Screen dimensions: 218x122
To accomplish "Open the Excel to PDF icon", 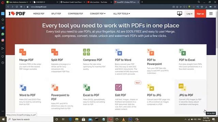I will pyautogui.click(x=87, y=87).
